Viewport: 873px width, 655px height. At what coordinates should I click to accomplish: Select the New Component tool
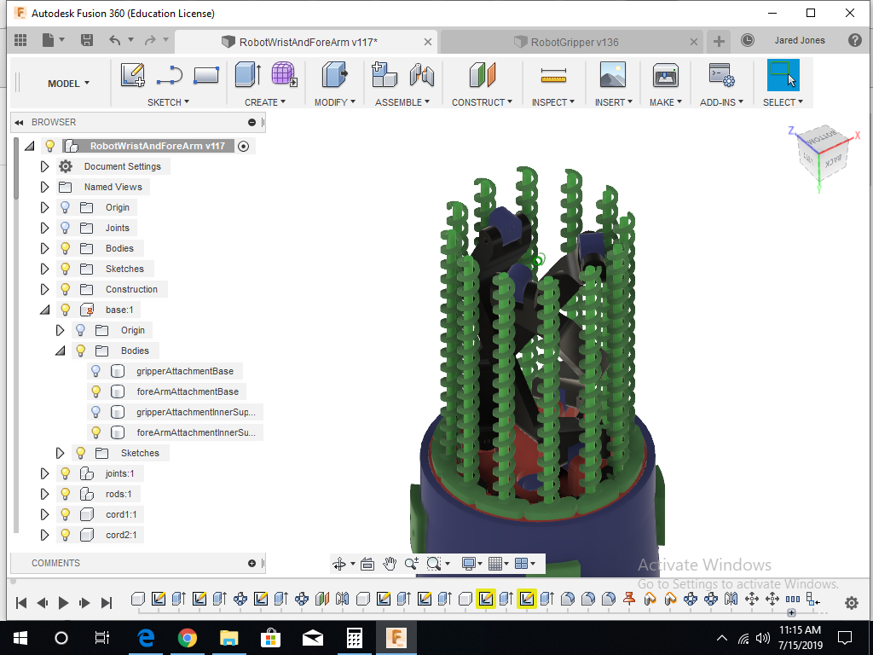pos(384,75)
